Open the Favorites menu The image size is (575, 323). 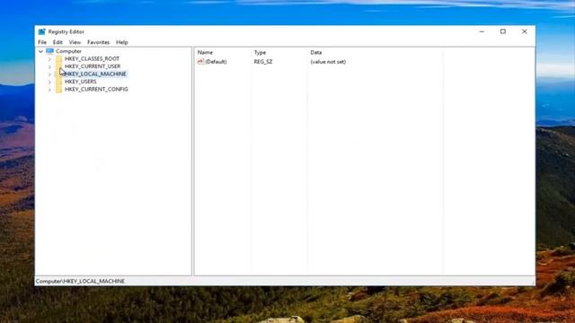(x=98, y=42)
